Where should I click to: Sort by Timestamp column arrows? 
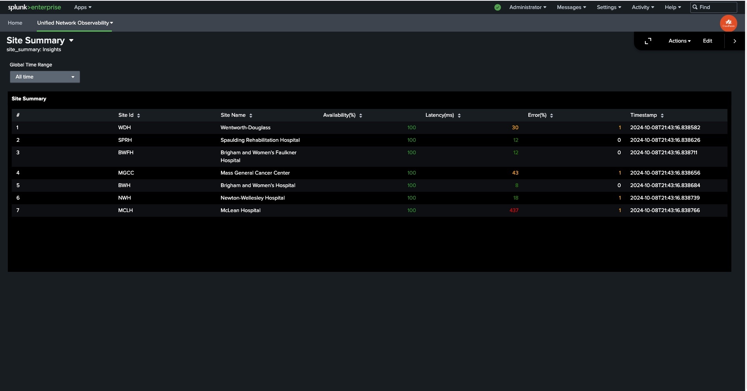[x=662, y=115]
